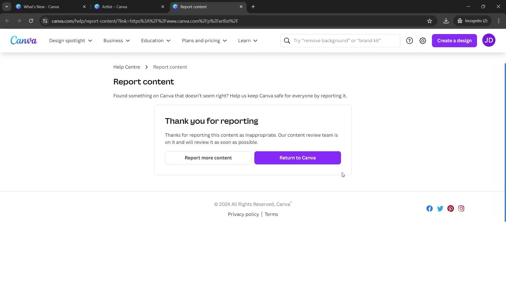Click the Return to Canva button

(297, 158)
